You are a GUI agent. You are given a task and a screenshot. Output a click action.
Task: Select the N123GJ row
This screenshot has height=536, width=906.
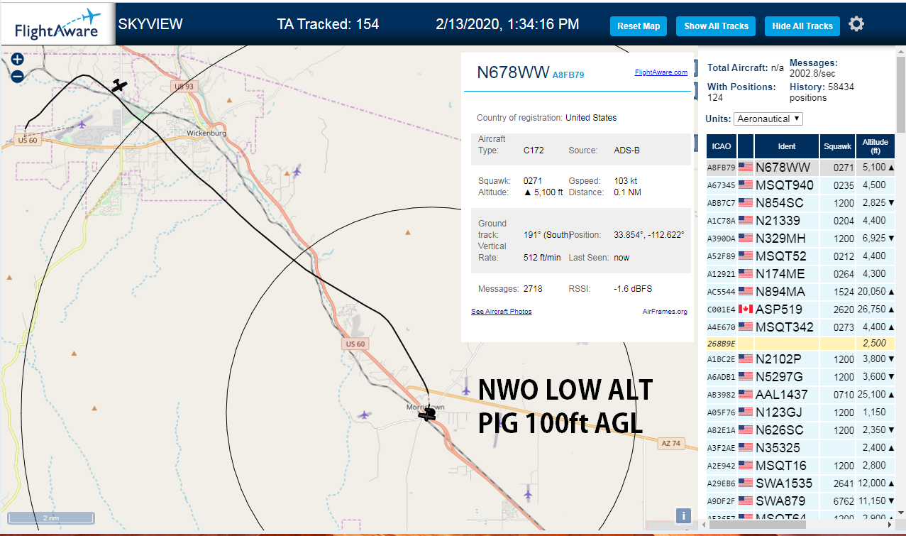click(801, 412)
